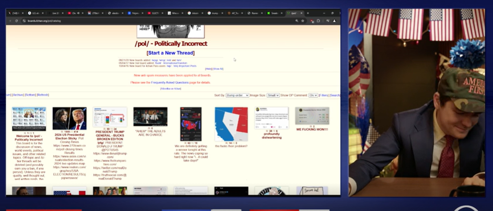Click the Start a New Thread link
This screenshot has height=211, width=493.
tap(170, 53)
